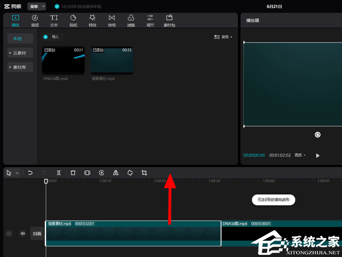
Task: Split the clip at the playhead
Action: click(x=59, y=173)
